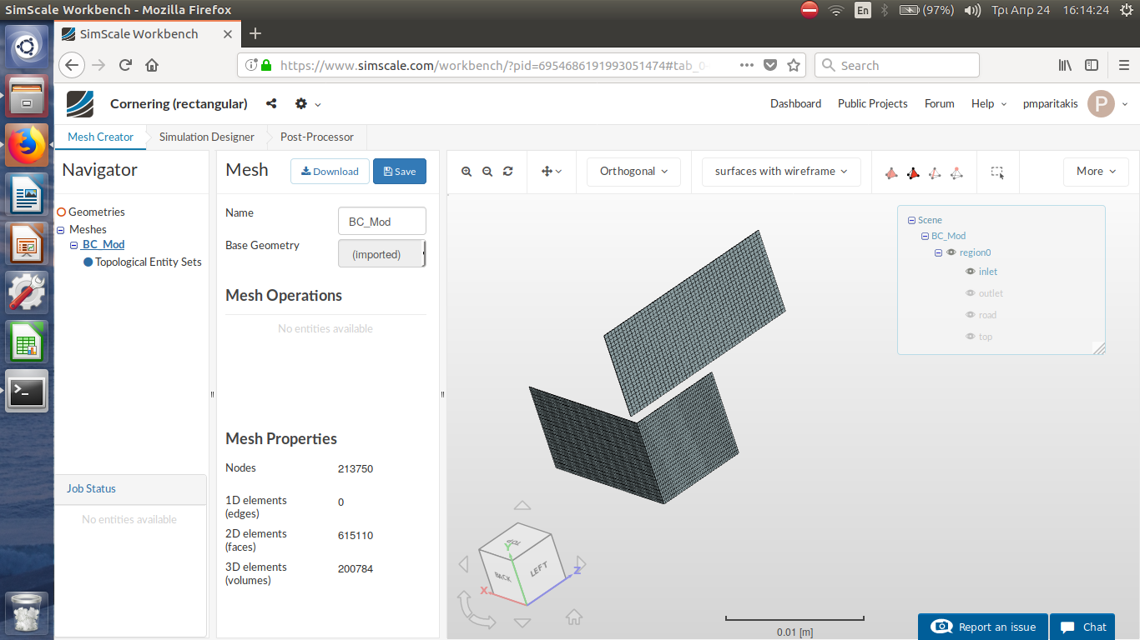Click the view cube home icon
Image resolution: width=1140 pixels, height=640 pixels.
click(574, 617)
